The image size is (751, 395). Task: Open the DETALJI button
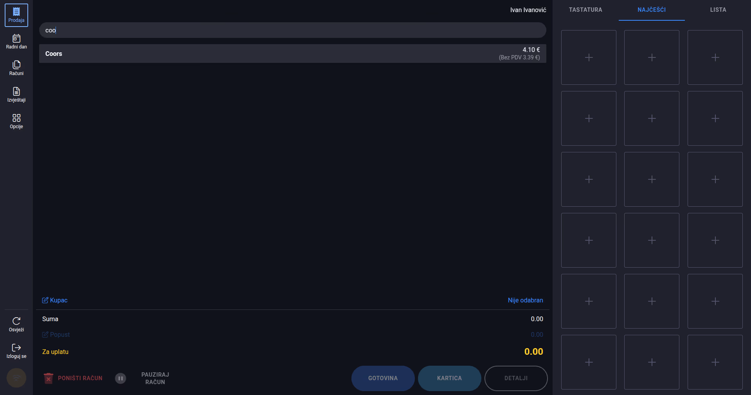[516, 378]
